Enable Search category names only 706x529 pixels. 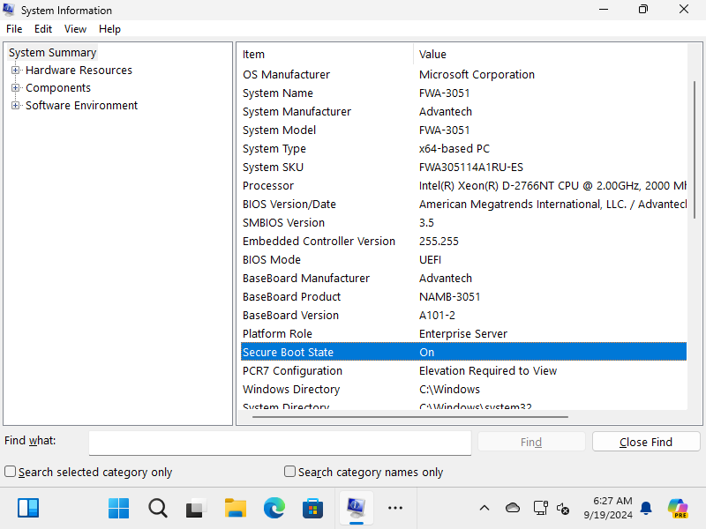pos(290,472)
